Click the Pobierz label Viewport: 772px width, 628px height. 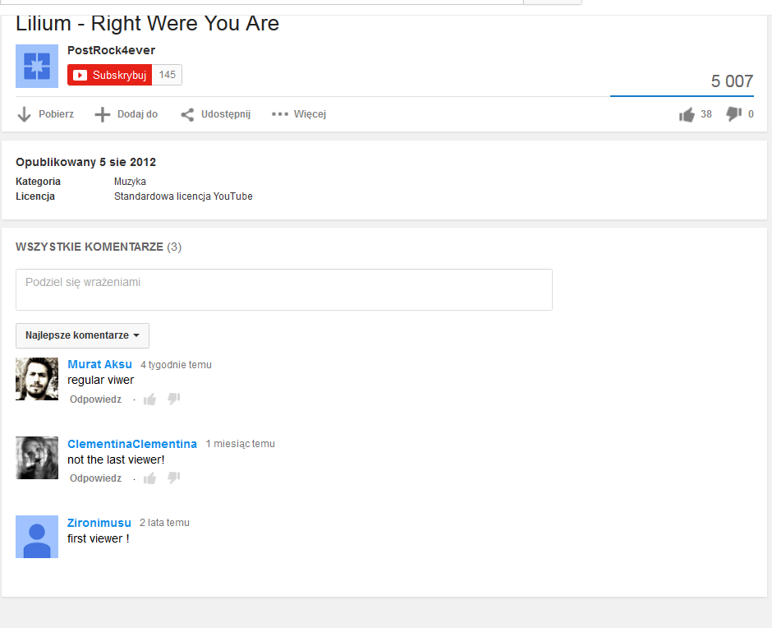(x=56, y=114)
